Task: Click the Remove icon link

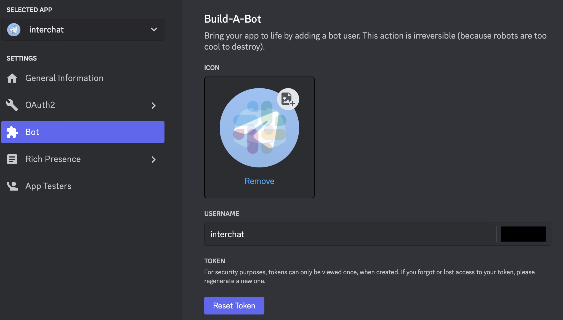Action: coord(259,181)
